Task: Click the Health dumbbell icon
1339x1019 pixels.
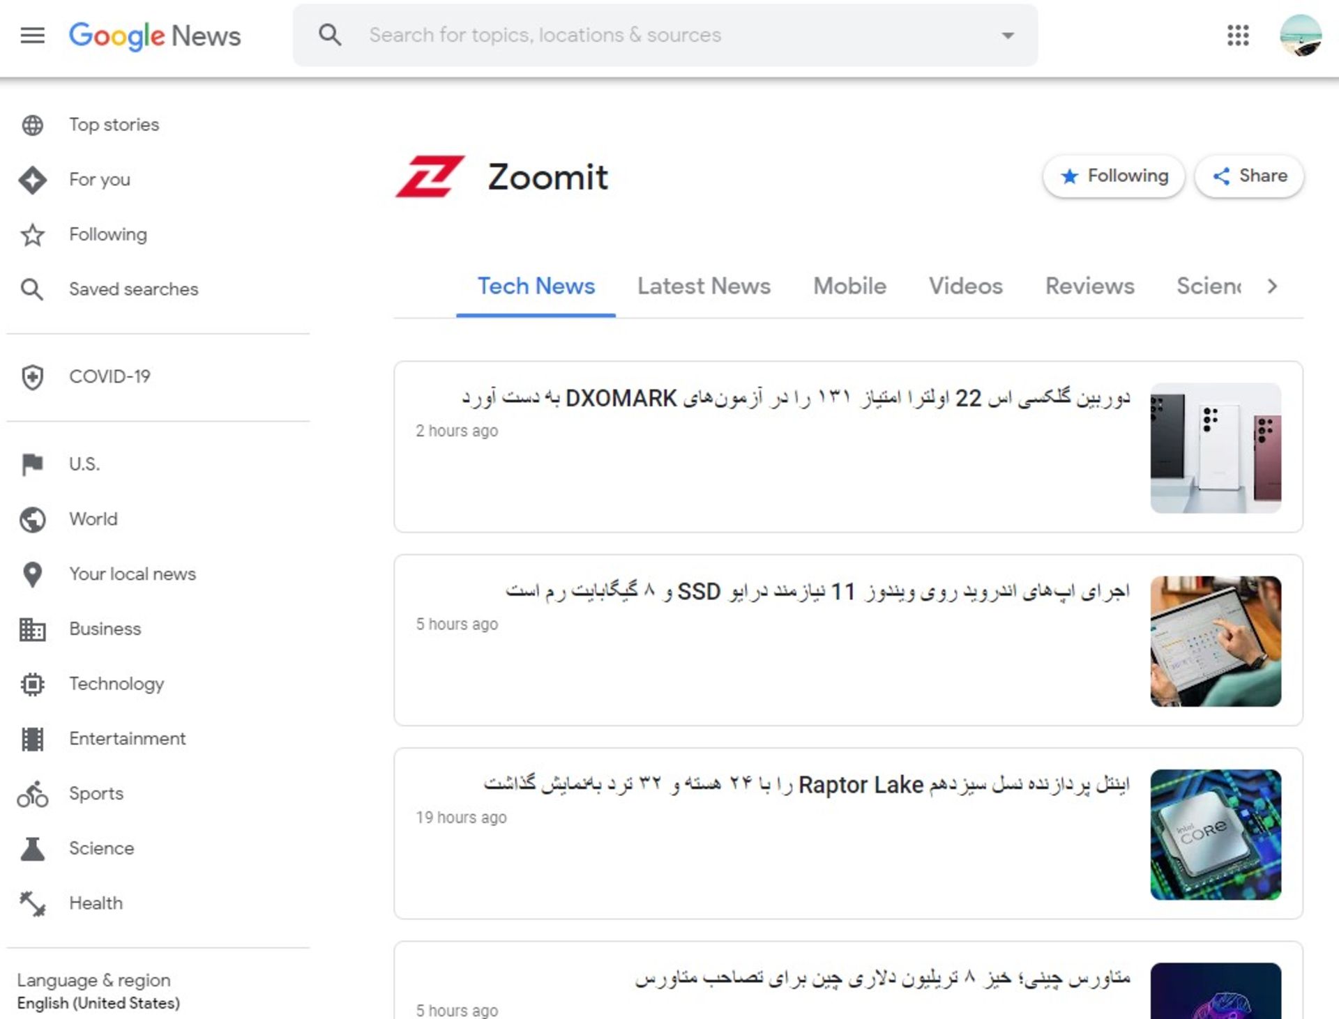Action: coord(32,904)
